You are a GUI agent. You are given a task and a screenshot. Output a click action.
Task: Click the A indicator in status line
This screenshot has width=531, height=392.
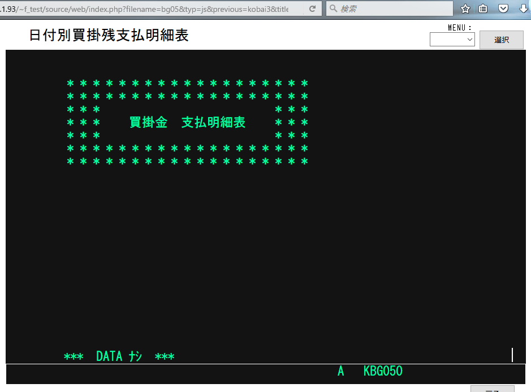click(340, 372)
